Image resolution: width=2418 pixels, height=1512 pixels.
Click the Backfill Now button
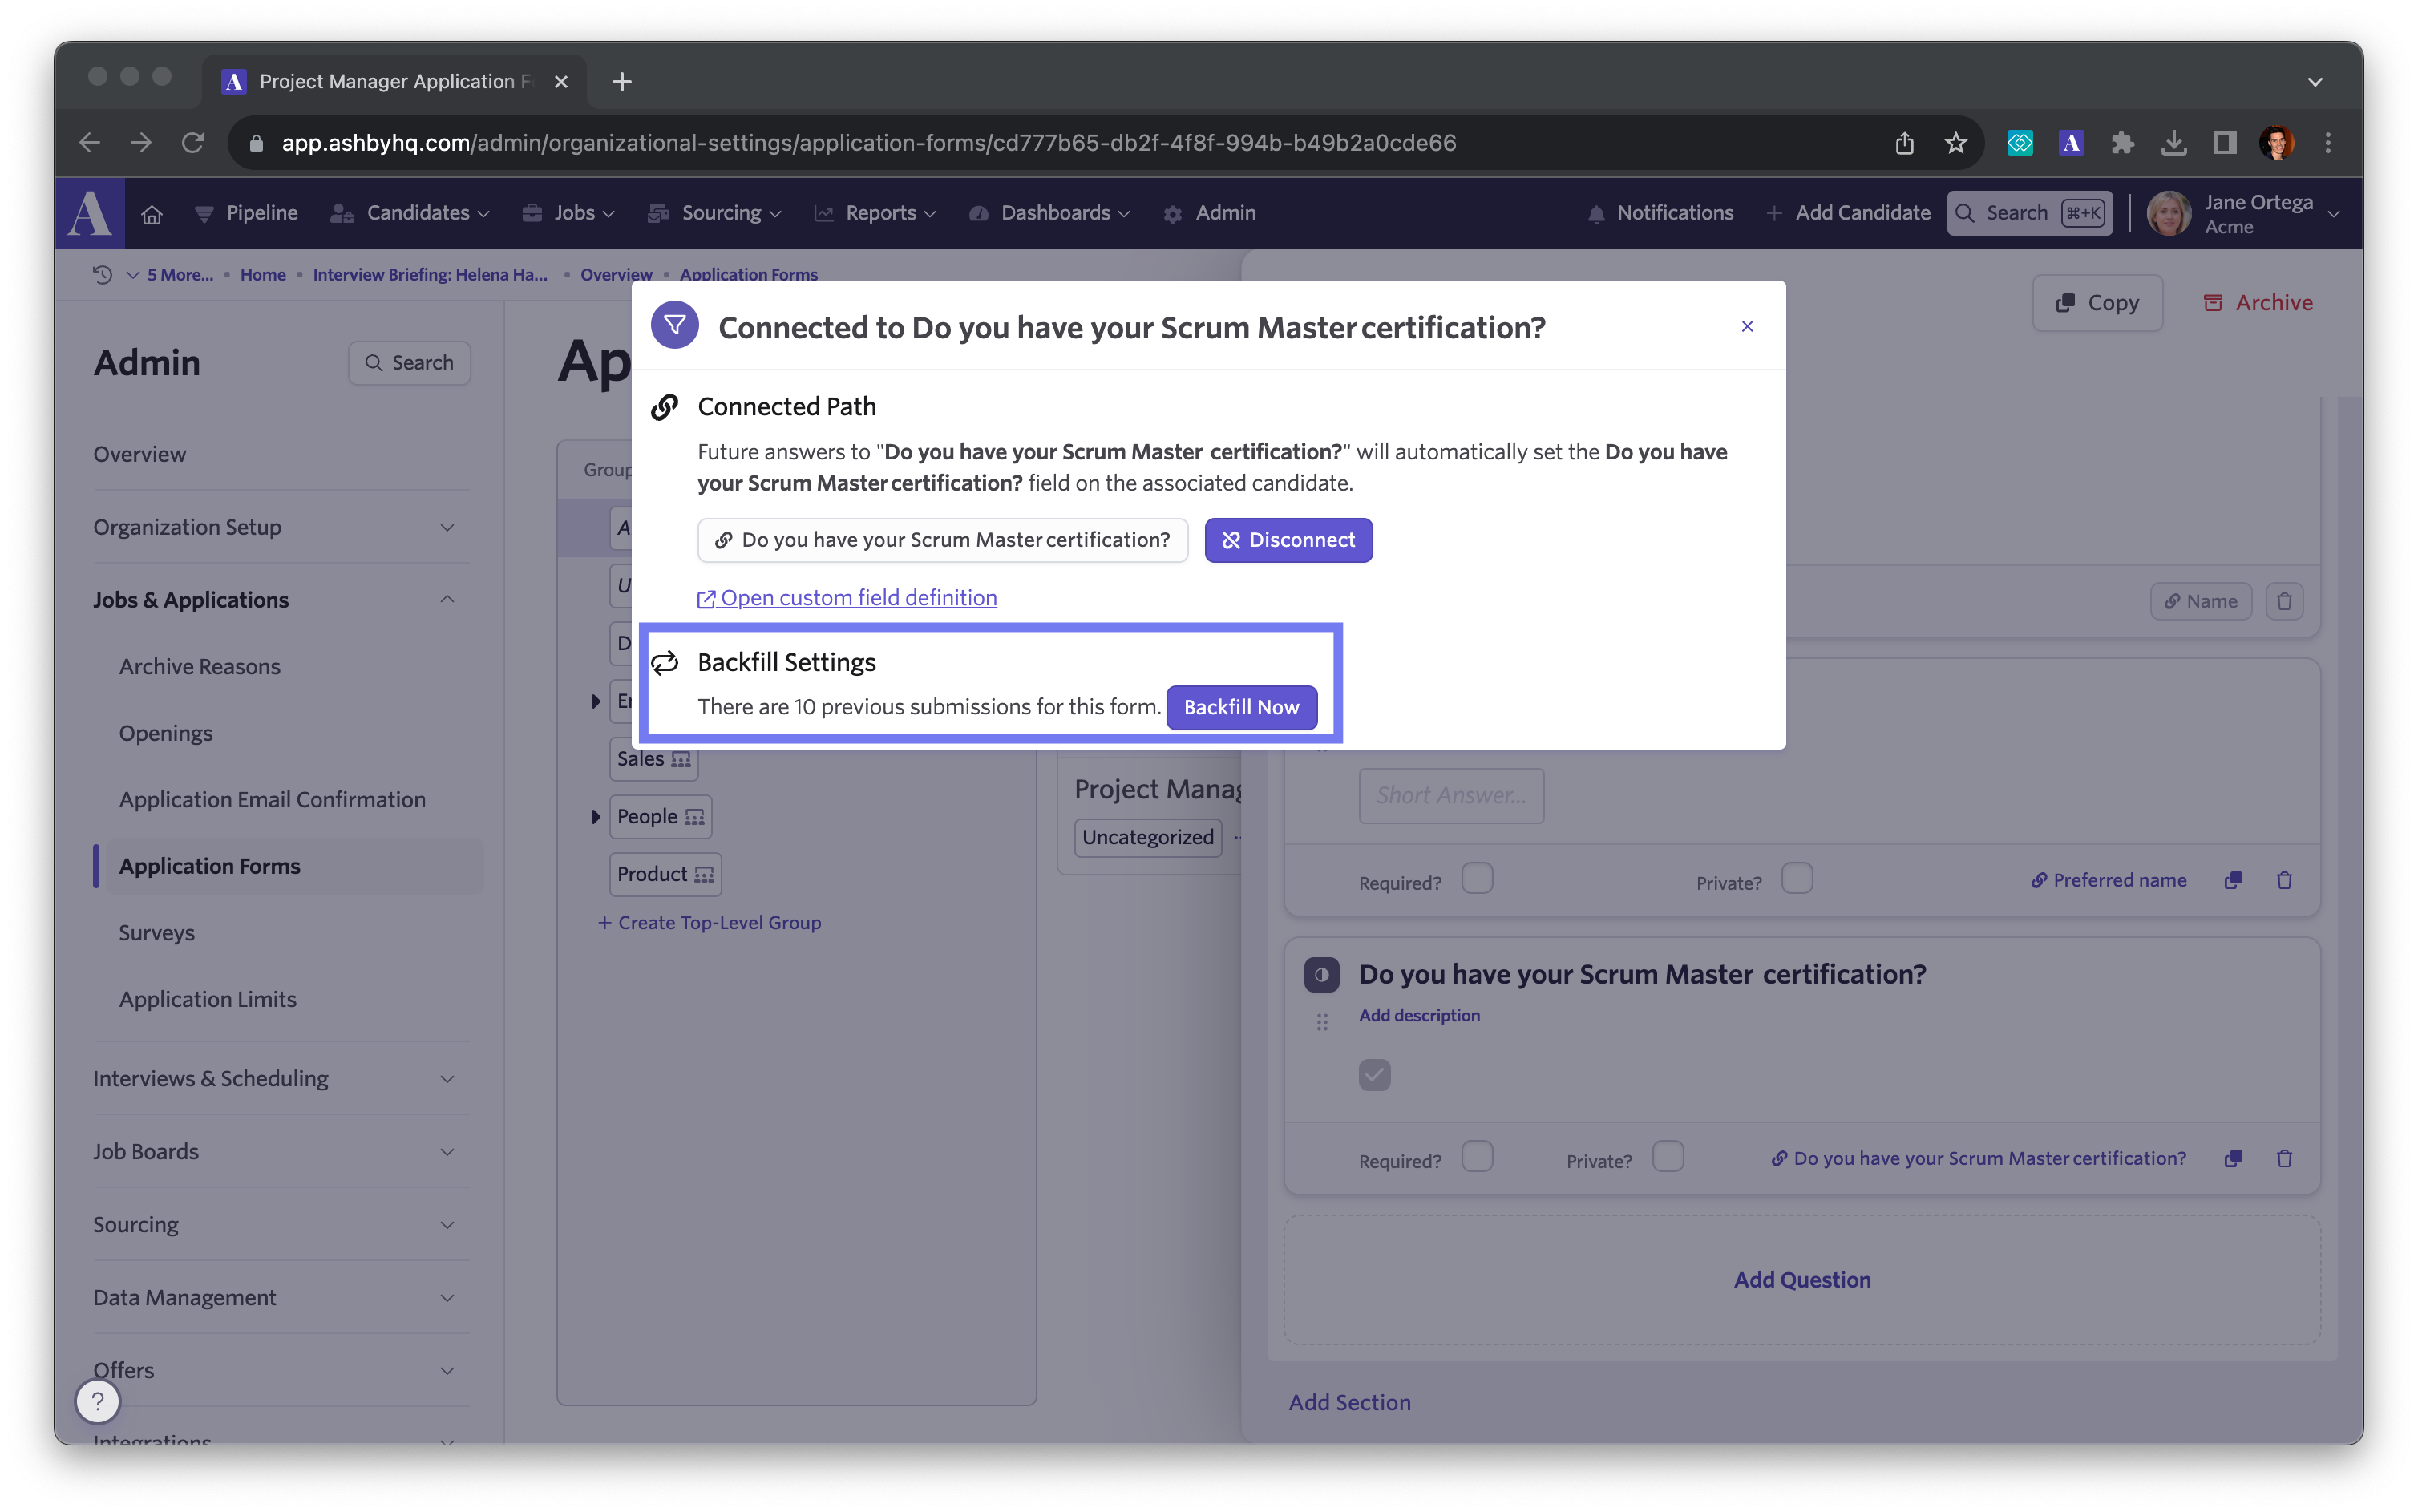[x=1240, y=707]
